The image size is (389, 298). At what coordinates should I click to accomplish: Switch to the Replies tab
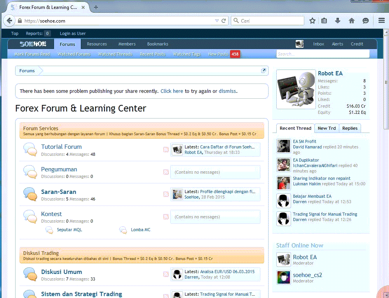click(x=350, y=128)
